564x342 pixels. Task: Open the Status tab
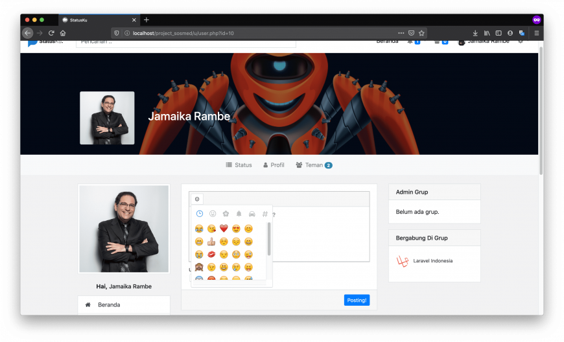239,165
